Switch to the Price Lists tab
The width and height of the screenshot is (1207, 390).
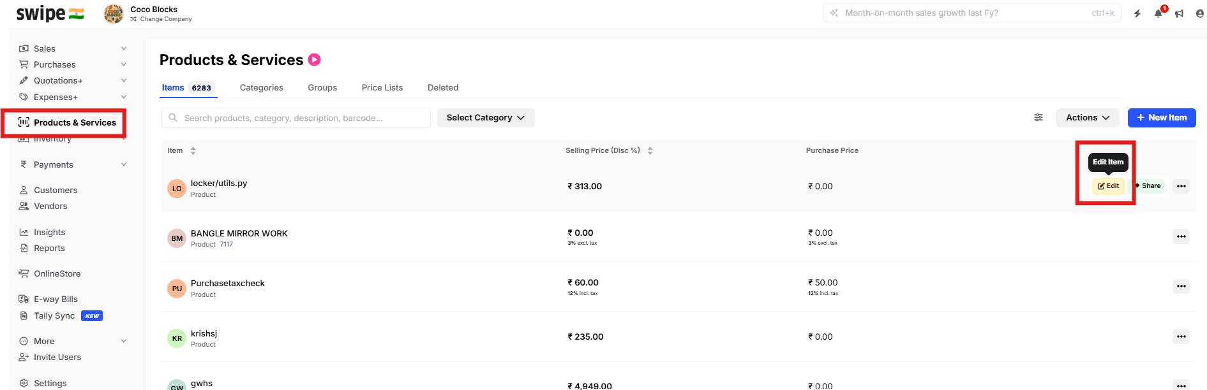click(x=382, y=88)
